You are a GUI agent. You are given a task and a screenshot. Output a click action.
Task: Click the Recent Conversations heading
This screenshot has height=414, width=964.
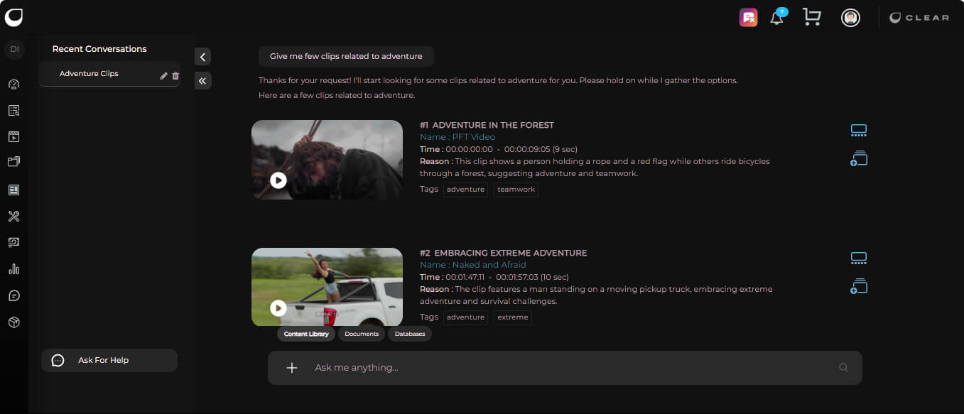(99, 49)
